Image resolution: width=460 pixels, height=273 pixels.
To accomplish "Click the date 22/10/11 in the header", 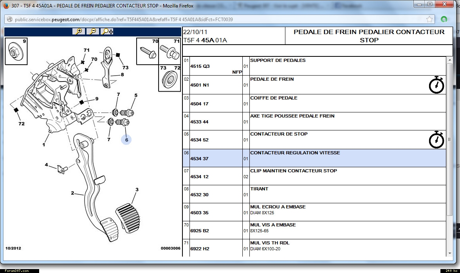I will (x=195, y=32).
